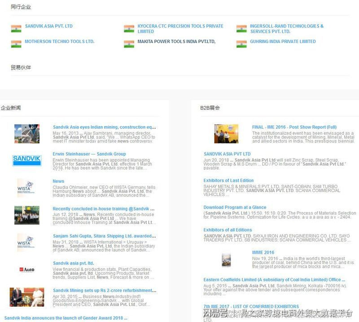
Task: Open 'FINAL - IME 2016 - Post Show Report' link
Action: pyautogui.click(x=294, y=127)
